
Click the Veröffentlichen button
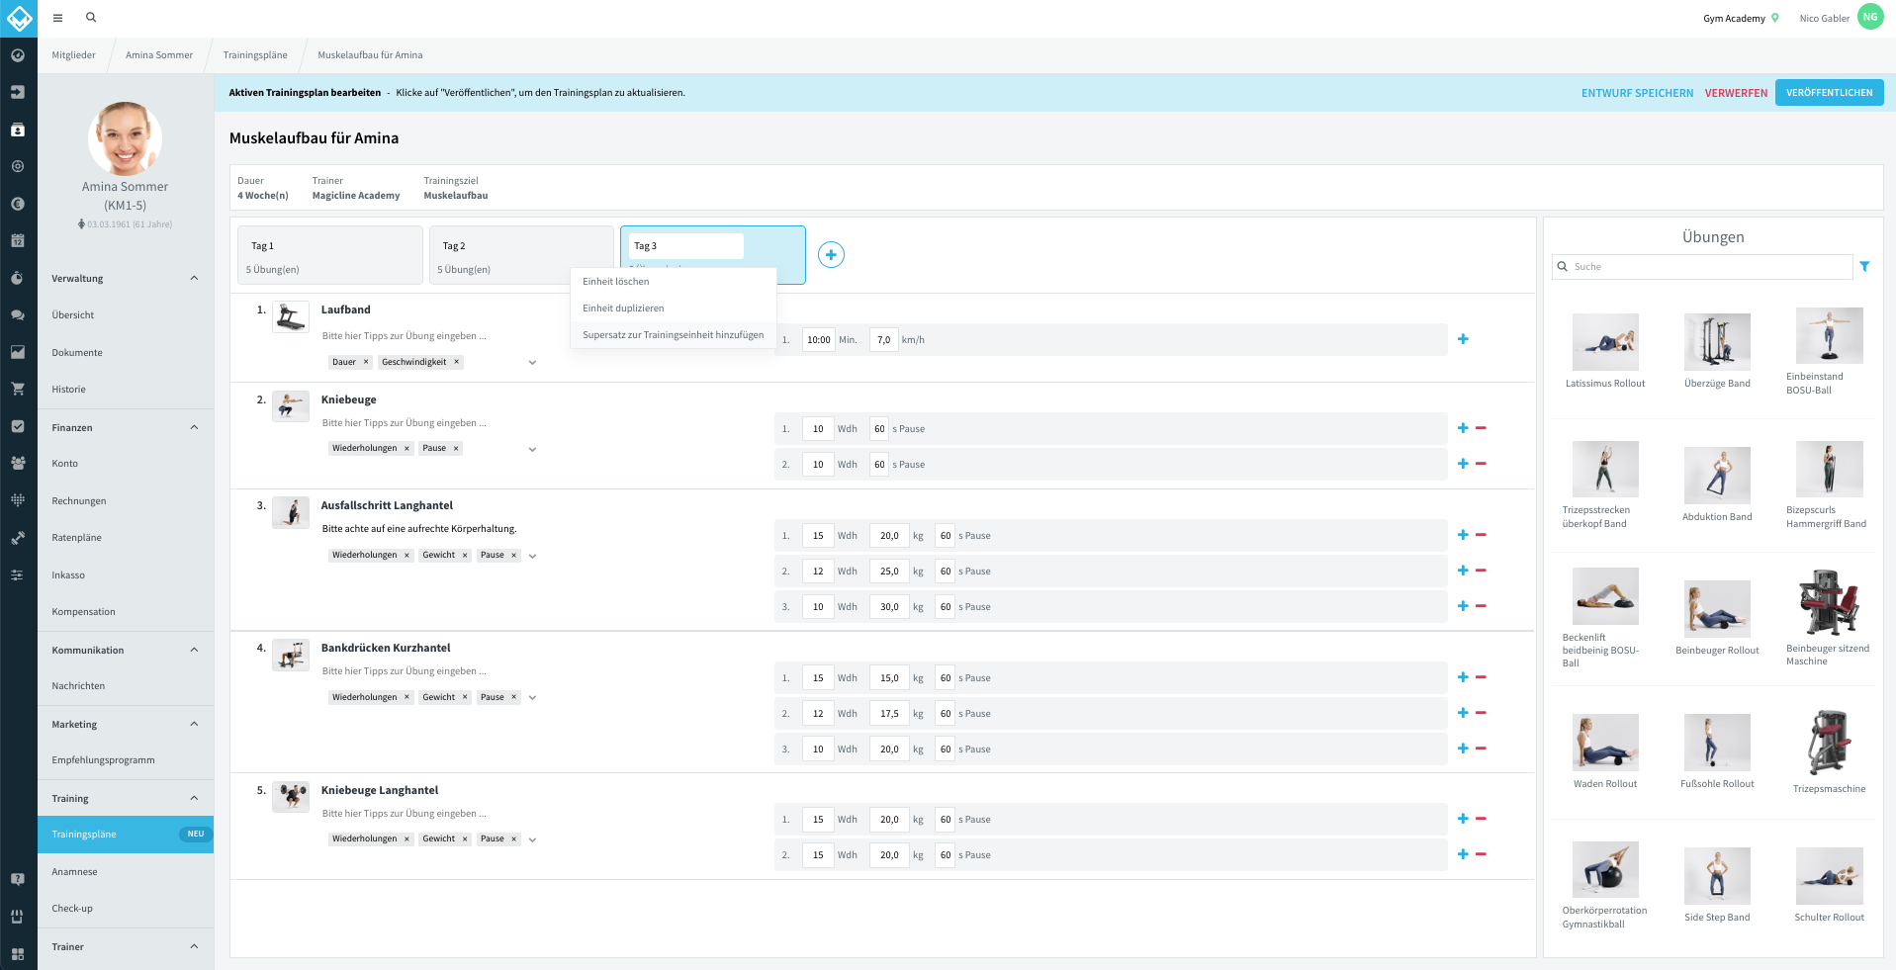tap(1829, 93)
